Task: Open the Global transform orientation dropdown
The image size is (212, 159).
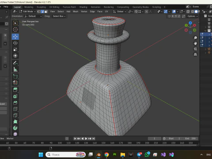Action: (120, 11)
